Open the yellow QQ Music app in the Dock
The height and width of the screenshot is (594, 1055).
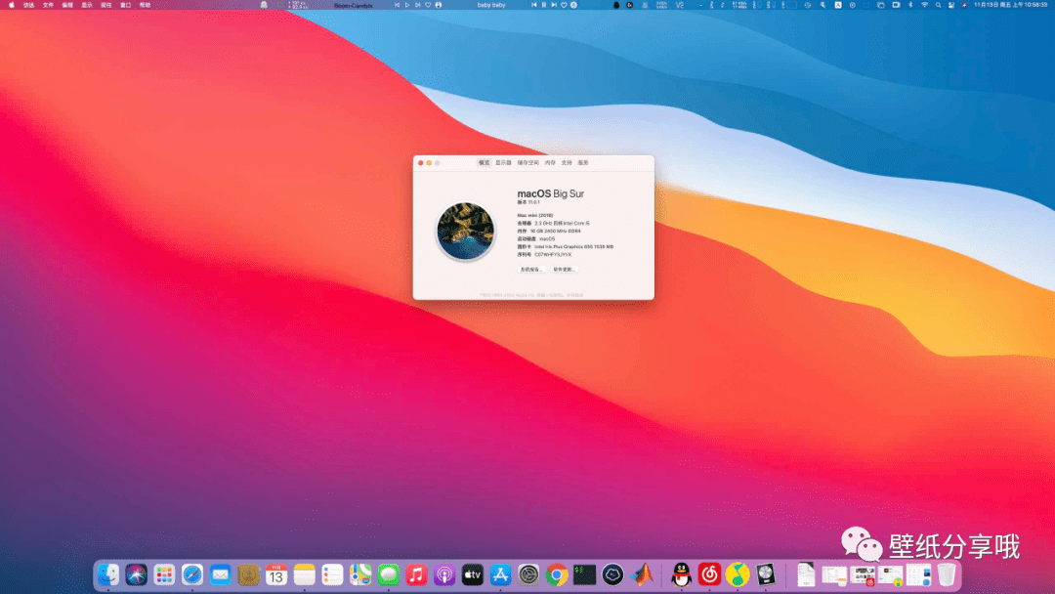[x=738, y=574]
